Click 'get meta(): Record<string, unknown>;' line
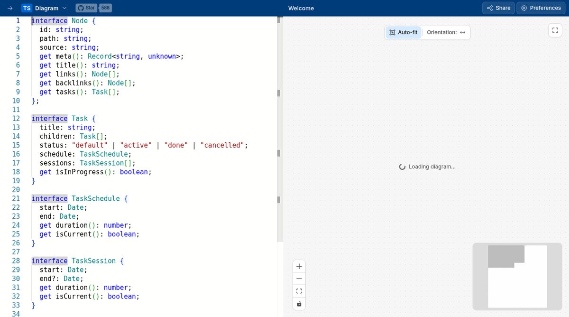Viewport: 569px width, 317px height. (x=111, y=56)
